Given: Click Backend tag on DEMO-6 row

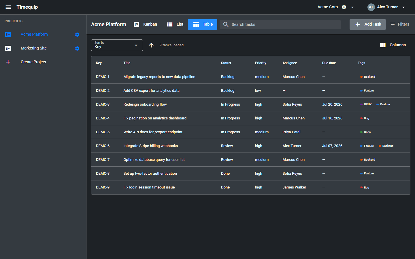Looking at the screenshot, I should (x=386, y=146).
